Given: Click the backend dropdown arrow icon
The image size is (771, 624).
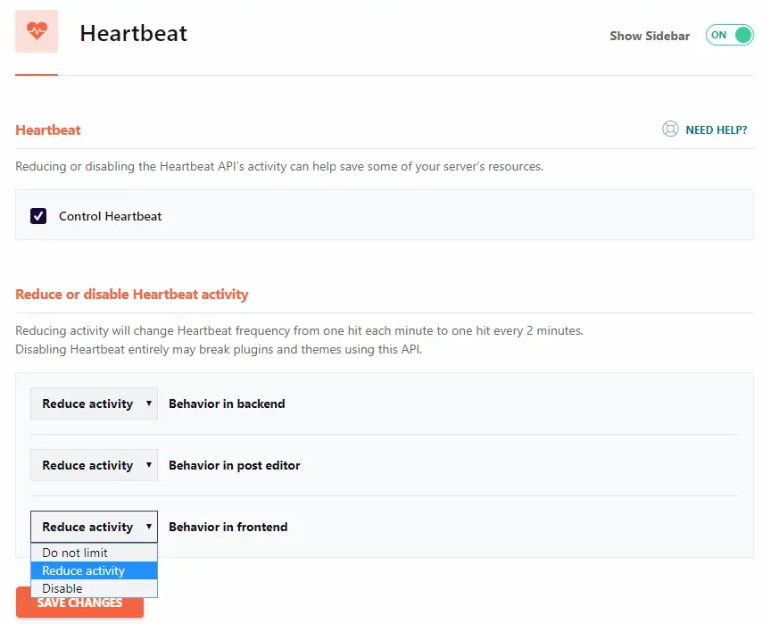Looking at the screenshot, I should click(x=148, y=404).
